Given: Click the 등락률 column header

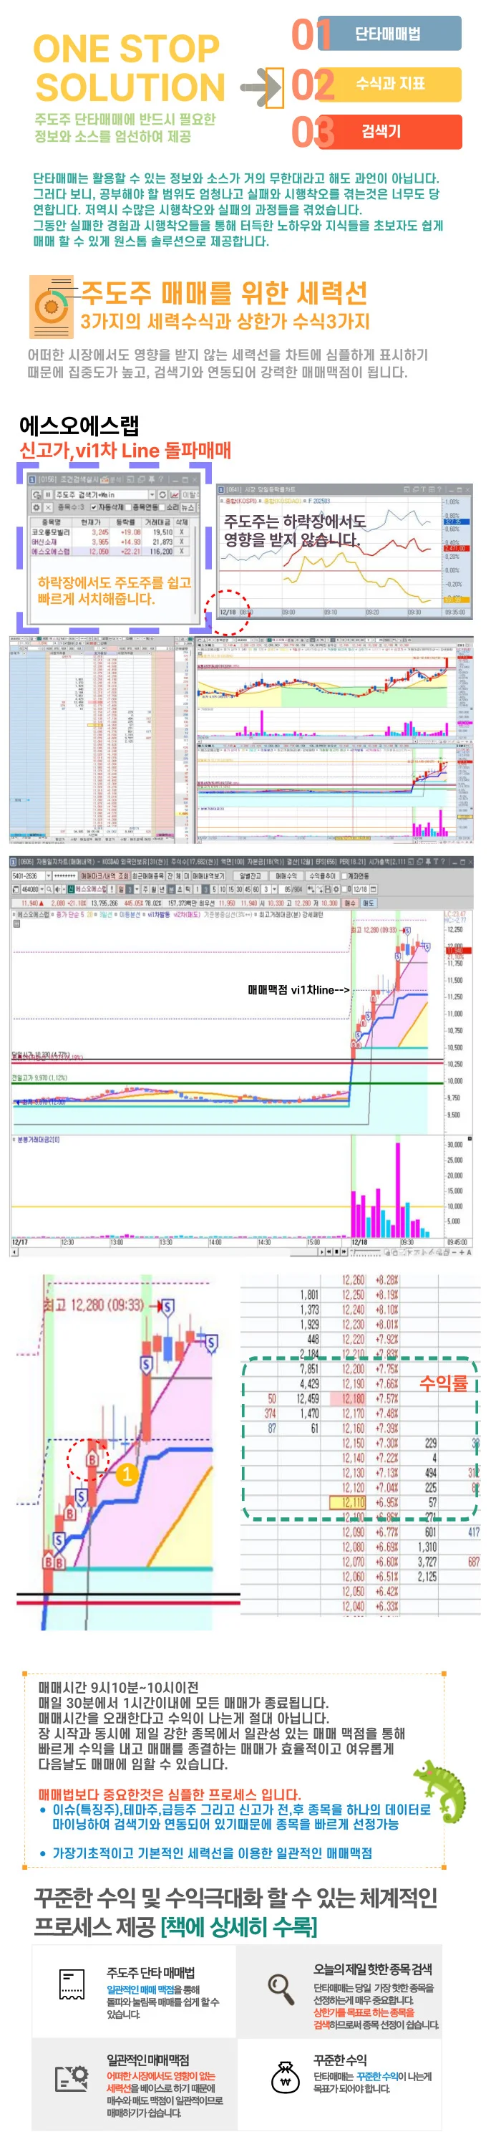Looking at the screenshot, I should 125,522.
